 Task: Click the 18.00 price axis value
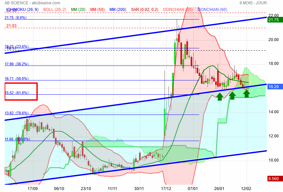pos(273,64)
